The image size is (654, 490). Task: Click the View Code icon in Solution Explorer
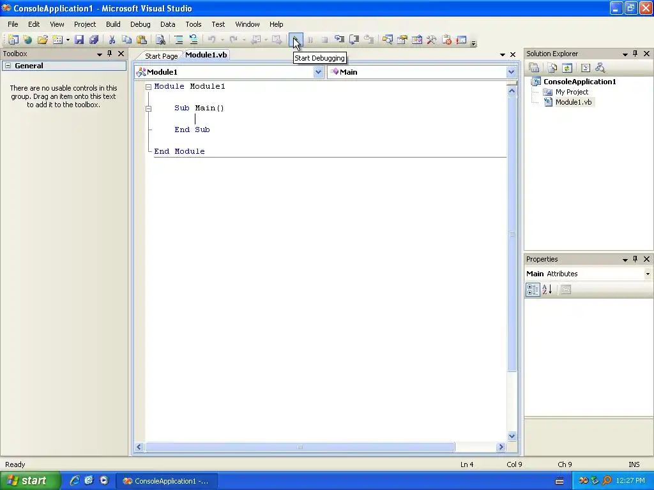click(x=585, y=68)
